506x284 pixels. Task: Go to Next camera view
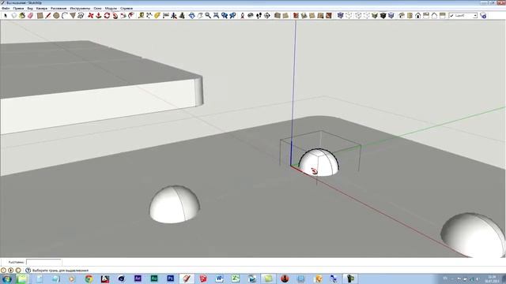[232, 16]
